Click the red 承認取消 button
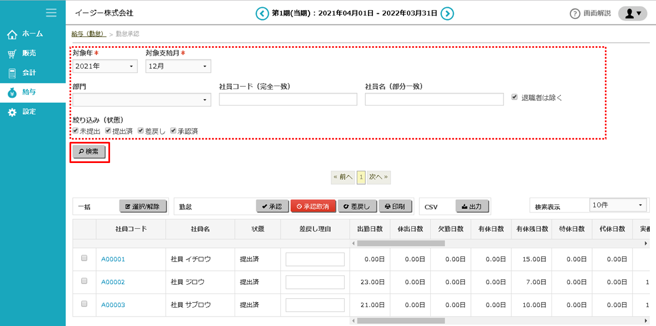Image resolution: width=656 pixels, height=326 pixels. point(312,206)
